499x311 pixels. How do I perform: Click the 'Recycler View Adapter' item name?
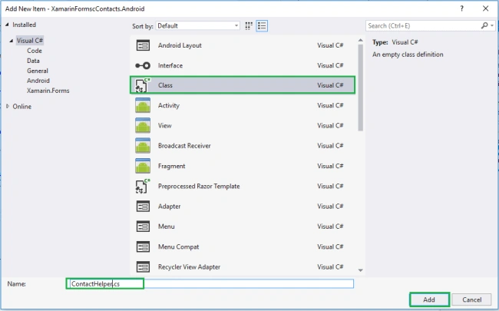tap(189, 266)
